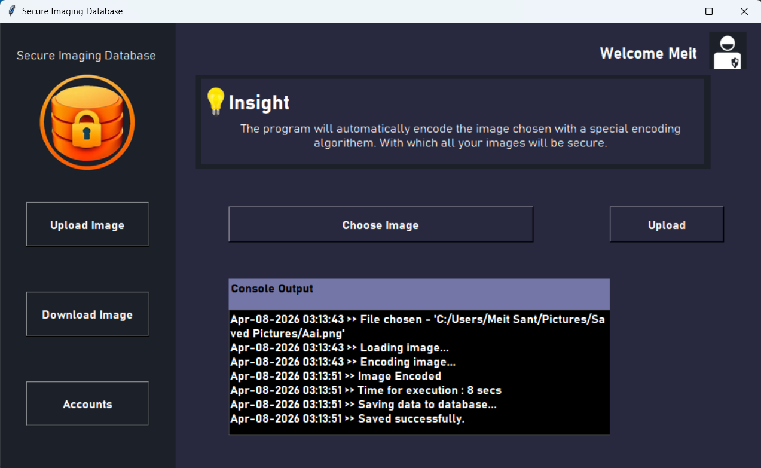Click the 'Saving data to database...' line

point(363,405)
